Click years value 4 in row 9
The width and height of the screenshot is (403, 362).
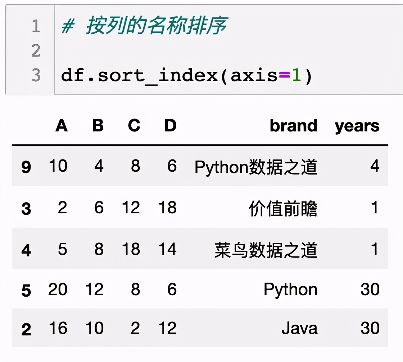tap(375, 166)
